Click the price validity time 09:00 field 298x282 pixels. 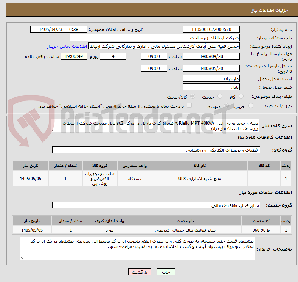point(154,68)
